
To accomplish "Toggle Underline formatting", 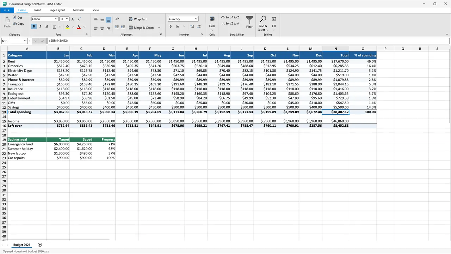I will click(47, 26).
